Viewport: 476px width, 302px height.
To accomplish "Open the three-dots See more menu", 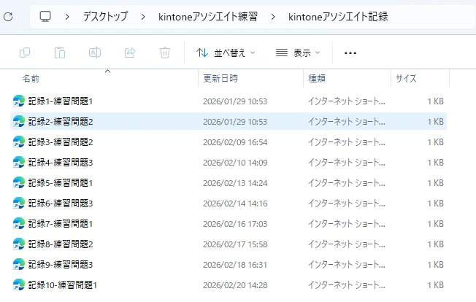I will coord(350,53).
